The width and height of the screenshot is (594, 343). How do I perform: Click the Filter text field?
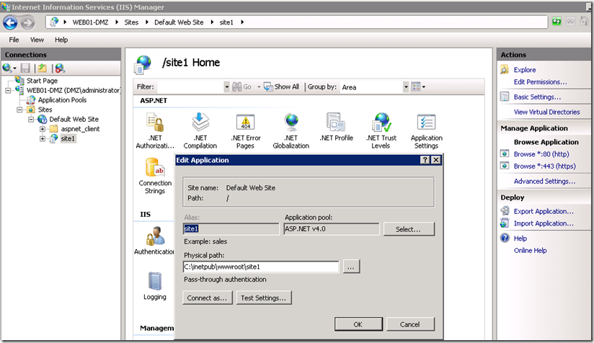point(190,87)
